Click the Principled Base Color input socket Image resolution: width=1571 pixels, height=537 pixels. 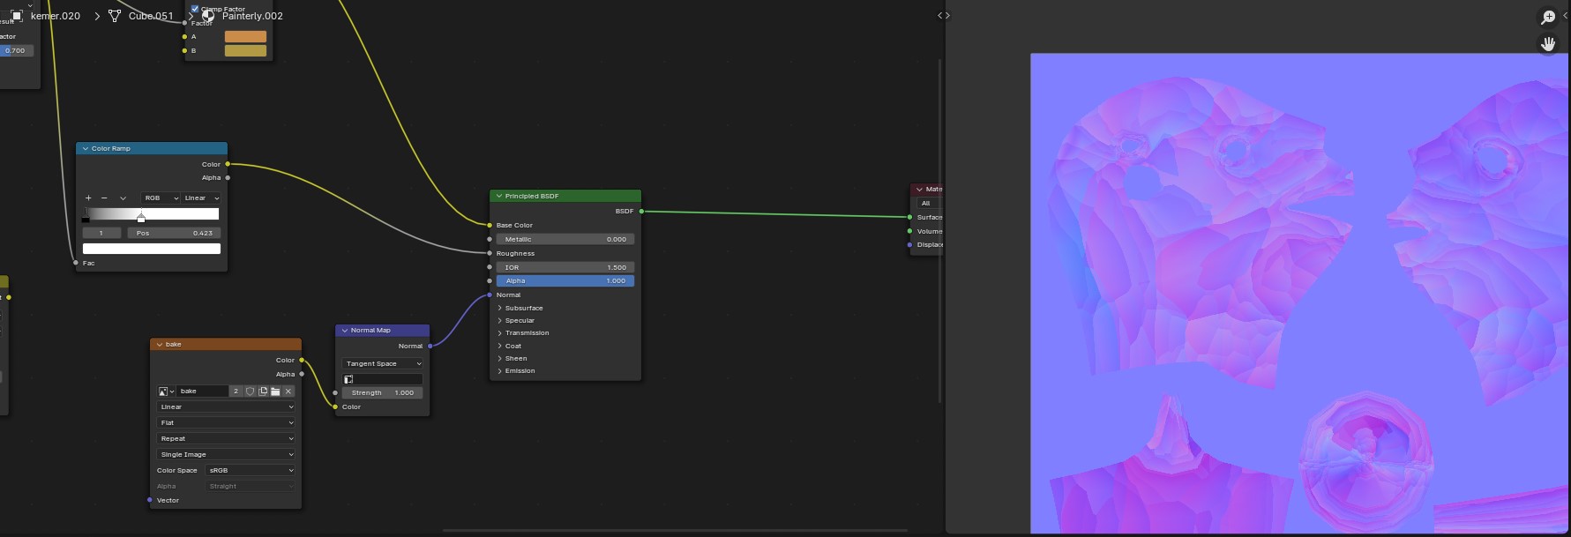pyautogui.click(x=490, y=226)
